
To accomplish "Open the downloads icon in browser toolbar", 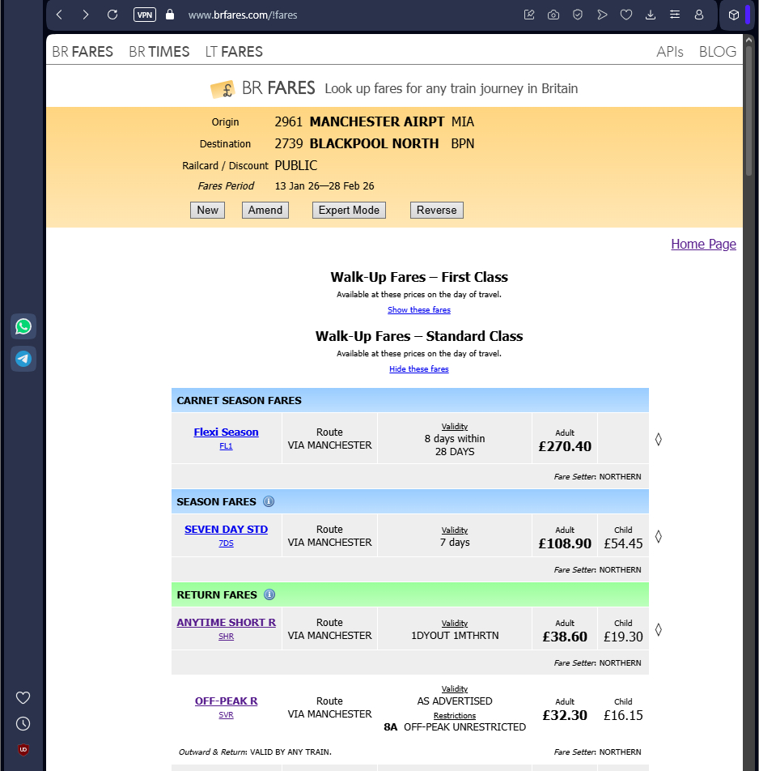I will (651, 15).
